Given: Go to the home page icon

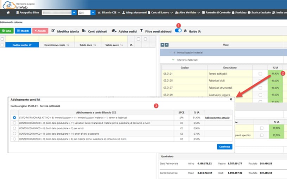Looking at the screenshot, I should 8,12.
